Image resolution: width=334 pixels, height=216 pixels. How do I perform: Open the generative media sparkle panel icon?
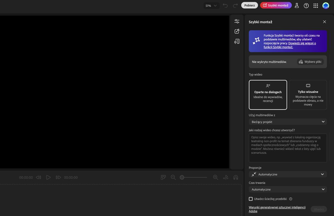click(x=237, y=31)
